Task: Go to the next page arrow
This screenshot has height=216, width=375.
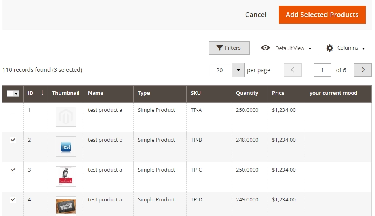Action: [363, 70]
